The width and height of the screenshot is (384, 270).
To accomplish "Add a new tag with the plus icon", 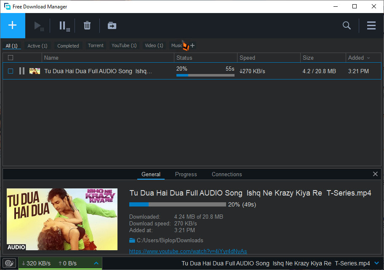I will (x=192, y=45).
